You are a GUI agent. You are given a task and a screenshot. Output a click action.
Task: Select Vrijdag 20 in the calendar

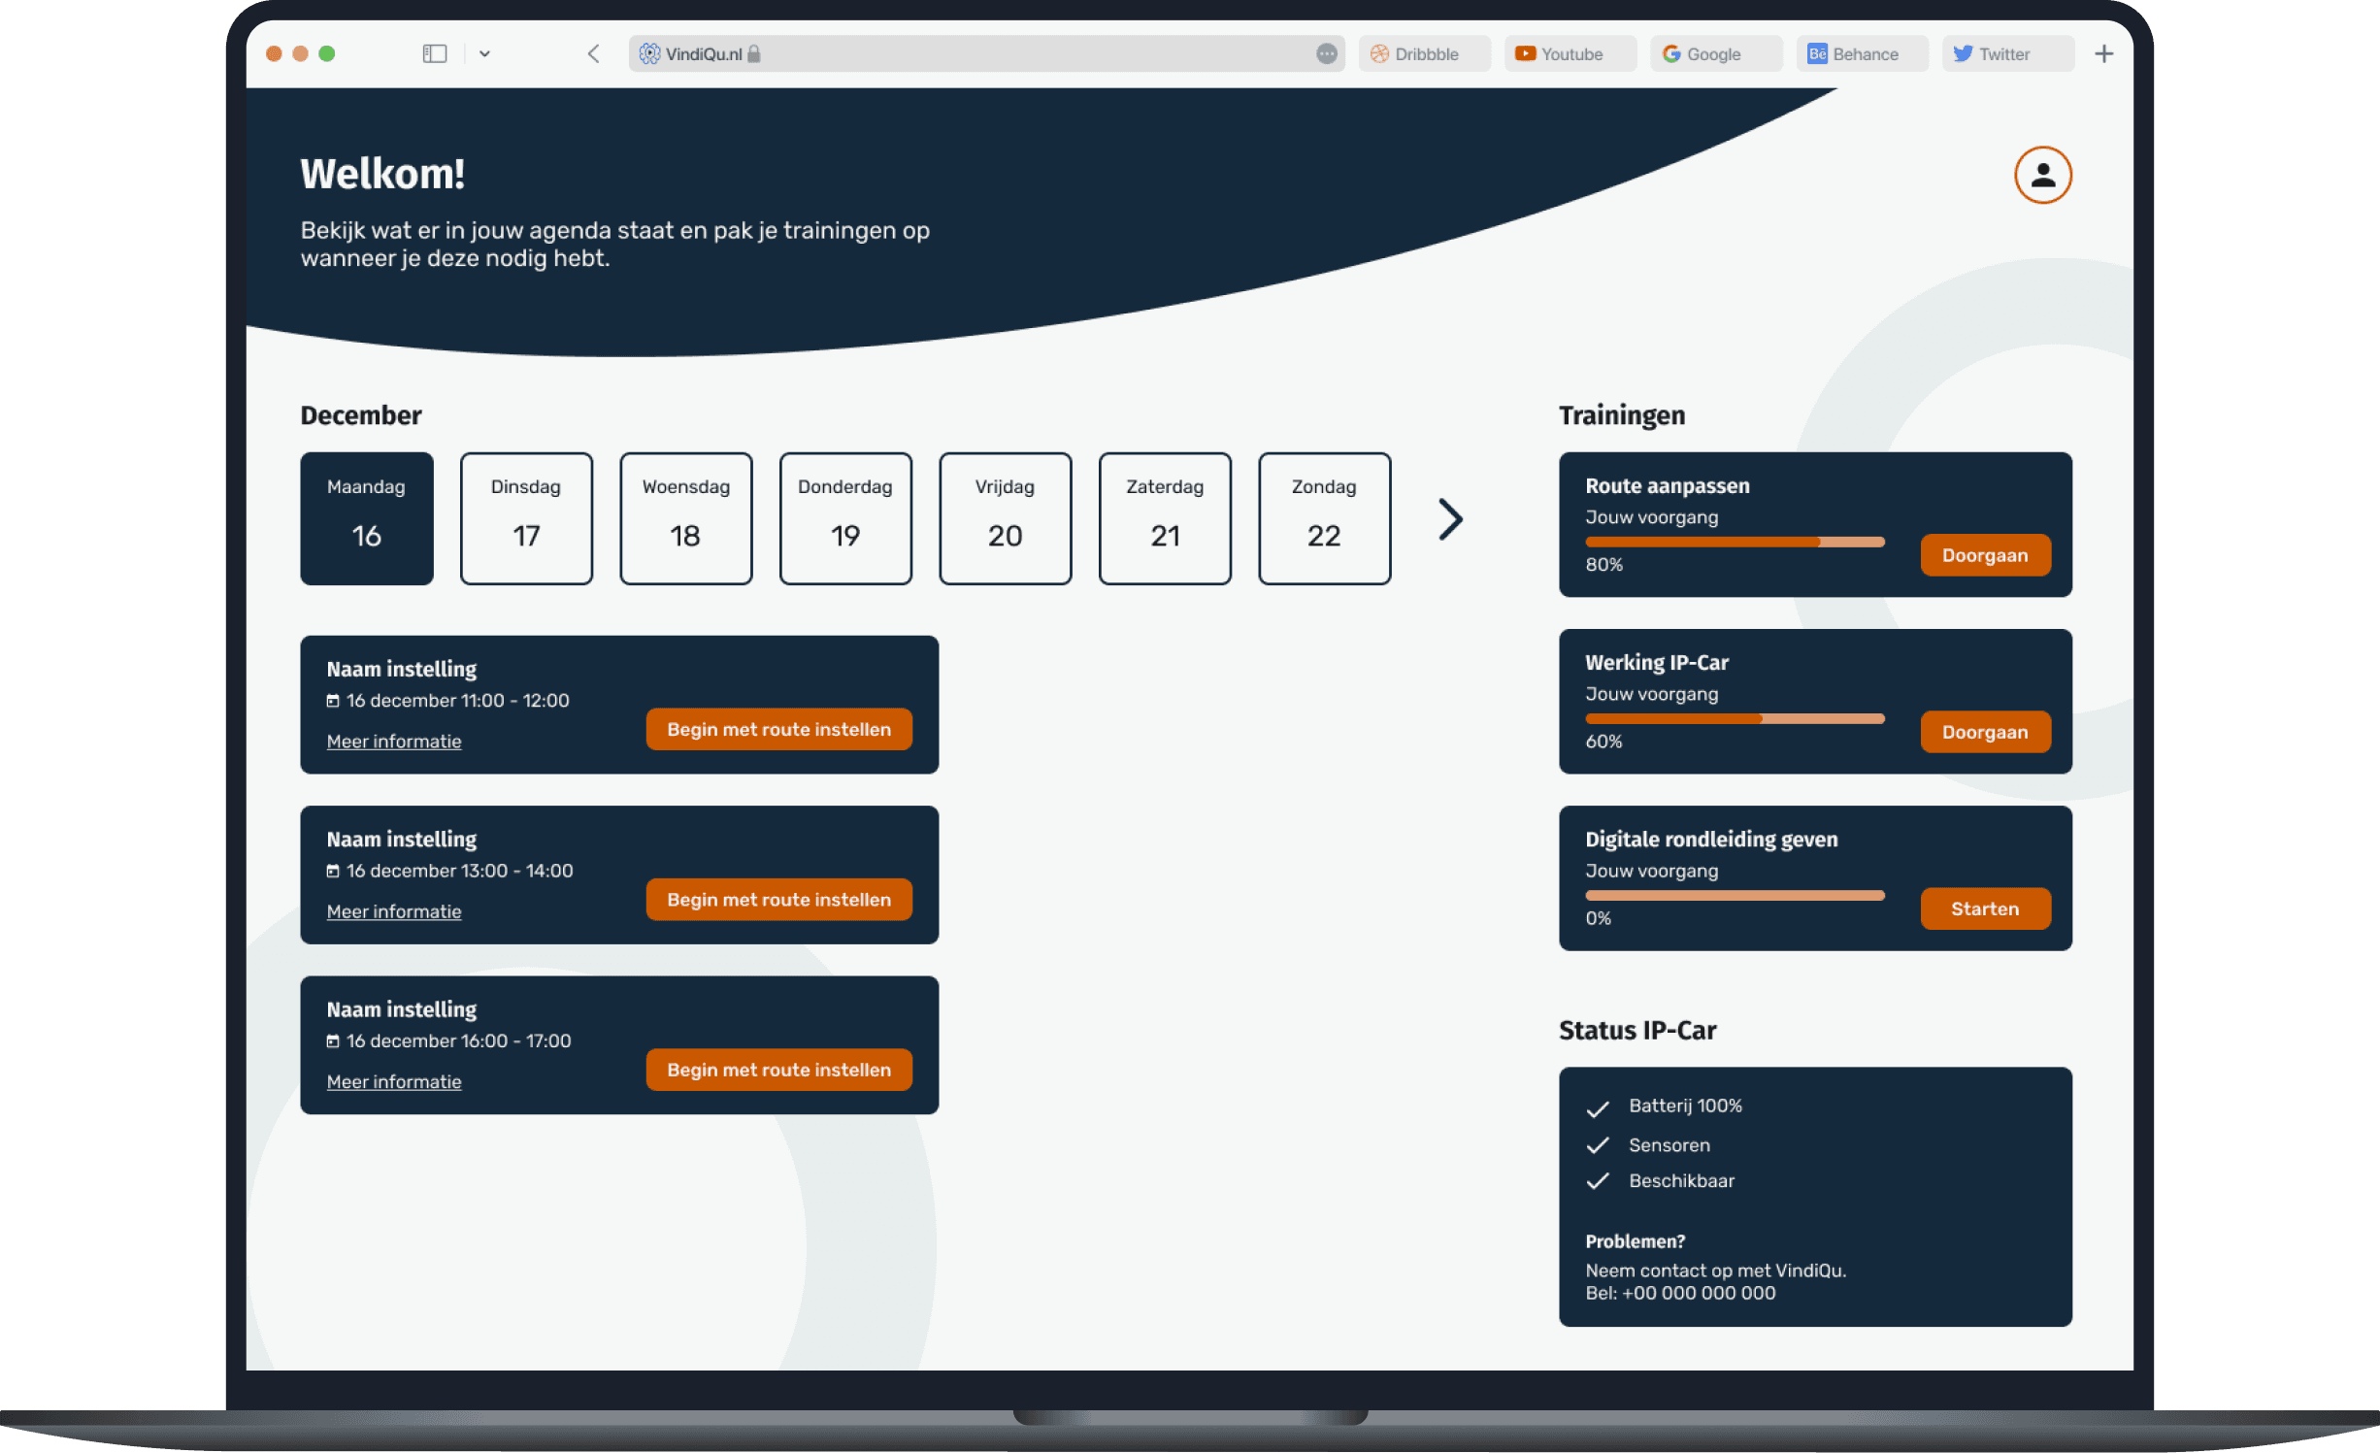1005,518
